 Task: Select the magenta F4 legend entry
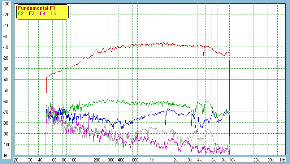[43, 13]
